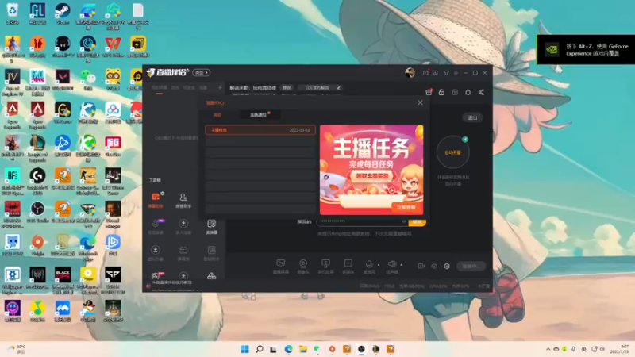Add a live screen capture source
This screenshot has width=635, height=357.
tap(281, 267)
